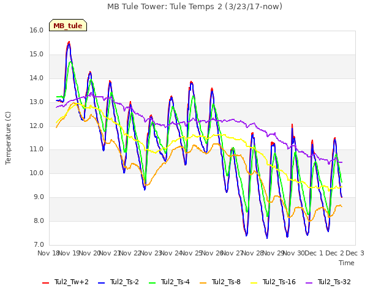Viewport: 392px width, 294px height.
Task: Click the Nov 28 x-axis tick label
Action: click(x=253, y=253)
